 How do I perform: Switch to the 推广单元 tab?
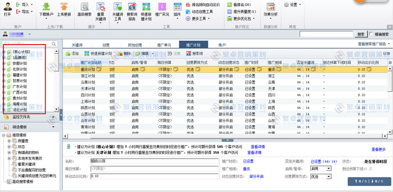(x=164, y=45)
